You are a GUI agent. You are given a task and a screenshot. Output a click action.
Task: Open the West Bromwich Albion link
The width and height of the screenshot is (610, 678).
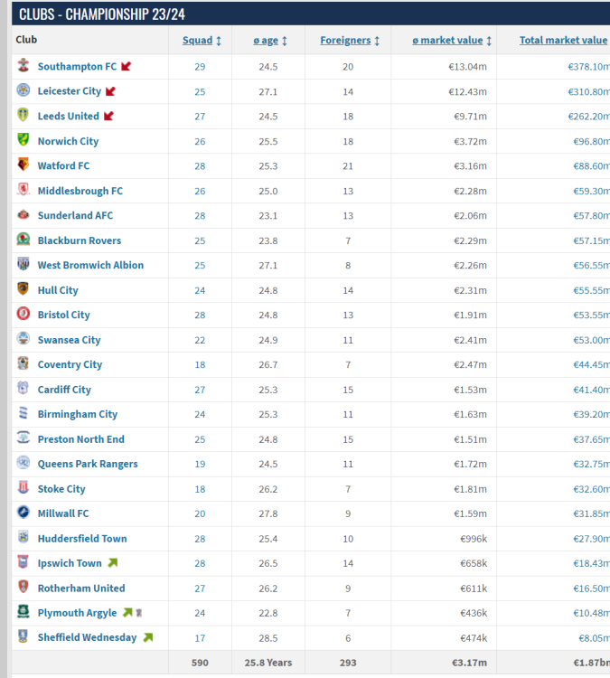coord(90,265)
